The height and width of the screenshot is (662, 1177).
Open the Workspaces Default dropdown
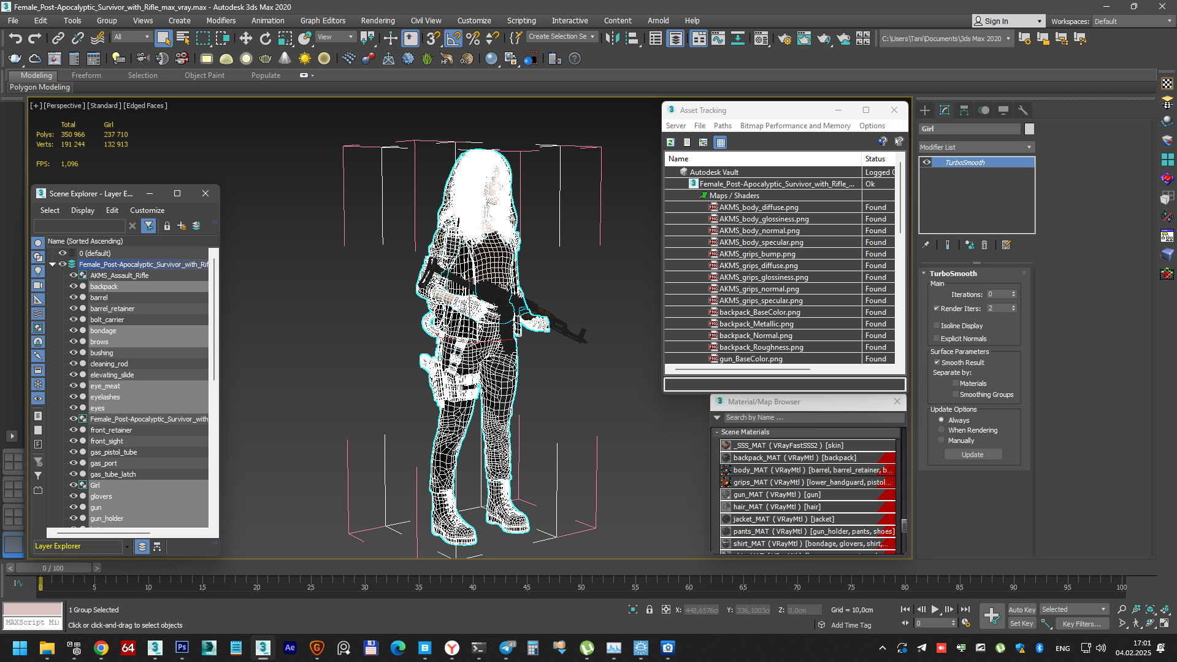click(1133, 21)
